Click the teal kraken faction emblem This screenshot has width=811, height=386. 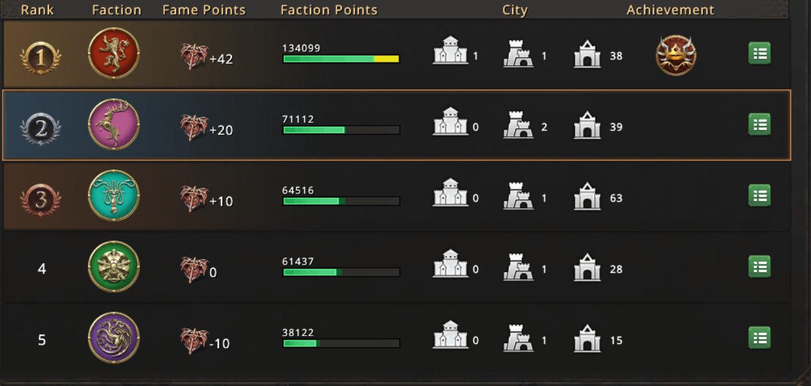click(x=114, y=195)
